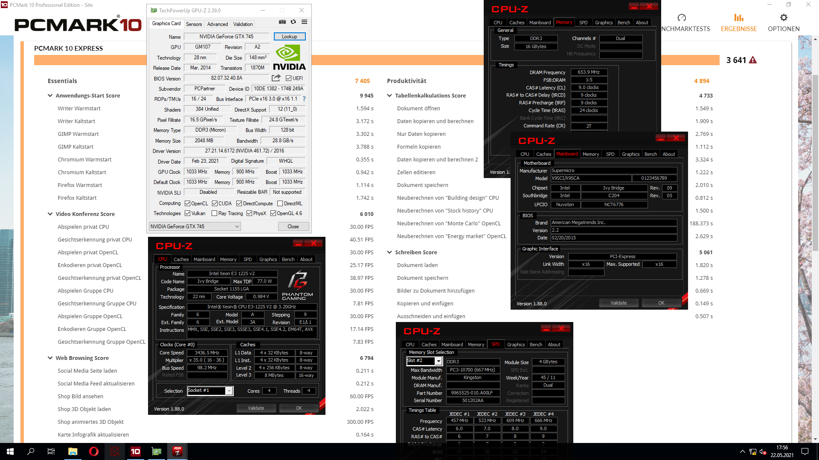Open Graphics tab in CPU-Z Mainboard window

tap(630, 154)
